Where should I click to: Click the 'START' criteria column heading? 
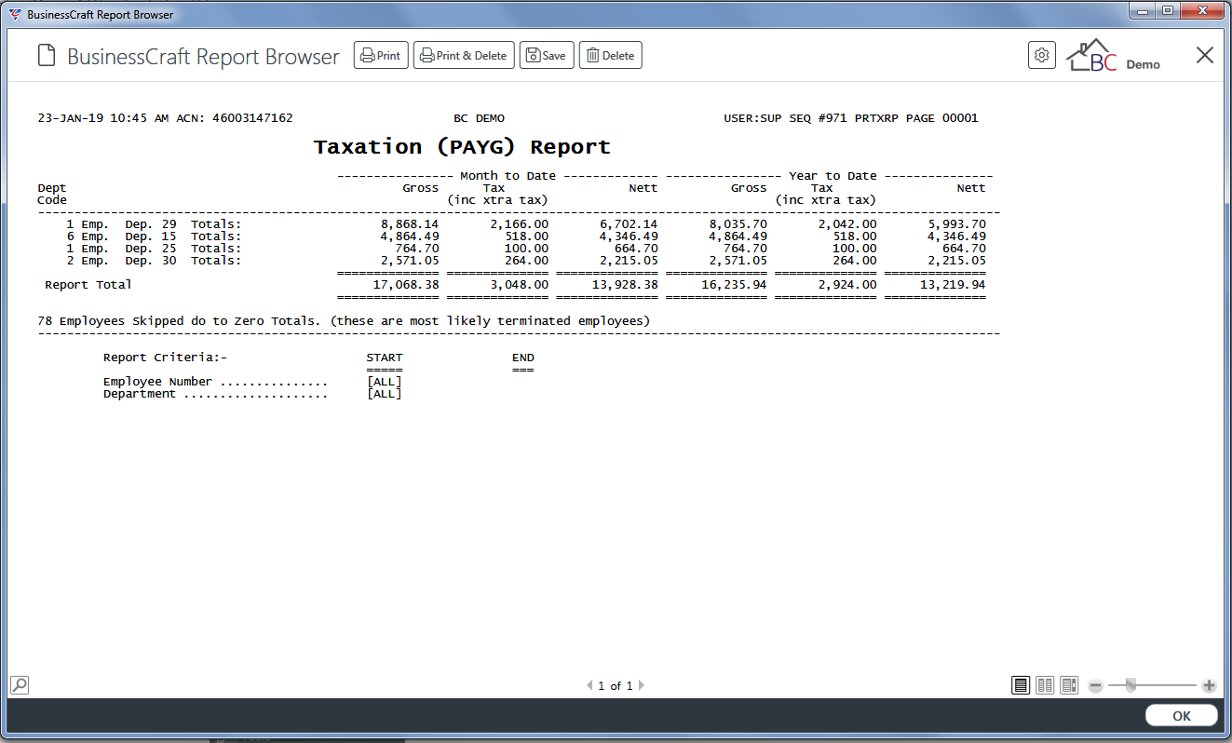[385, 358]
